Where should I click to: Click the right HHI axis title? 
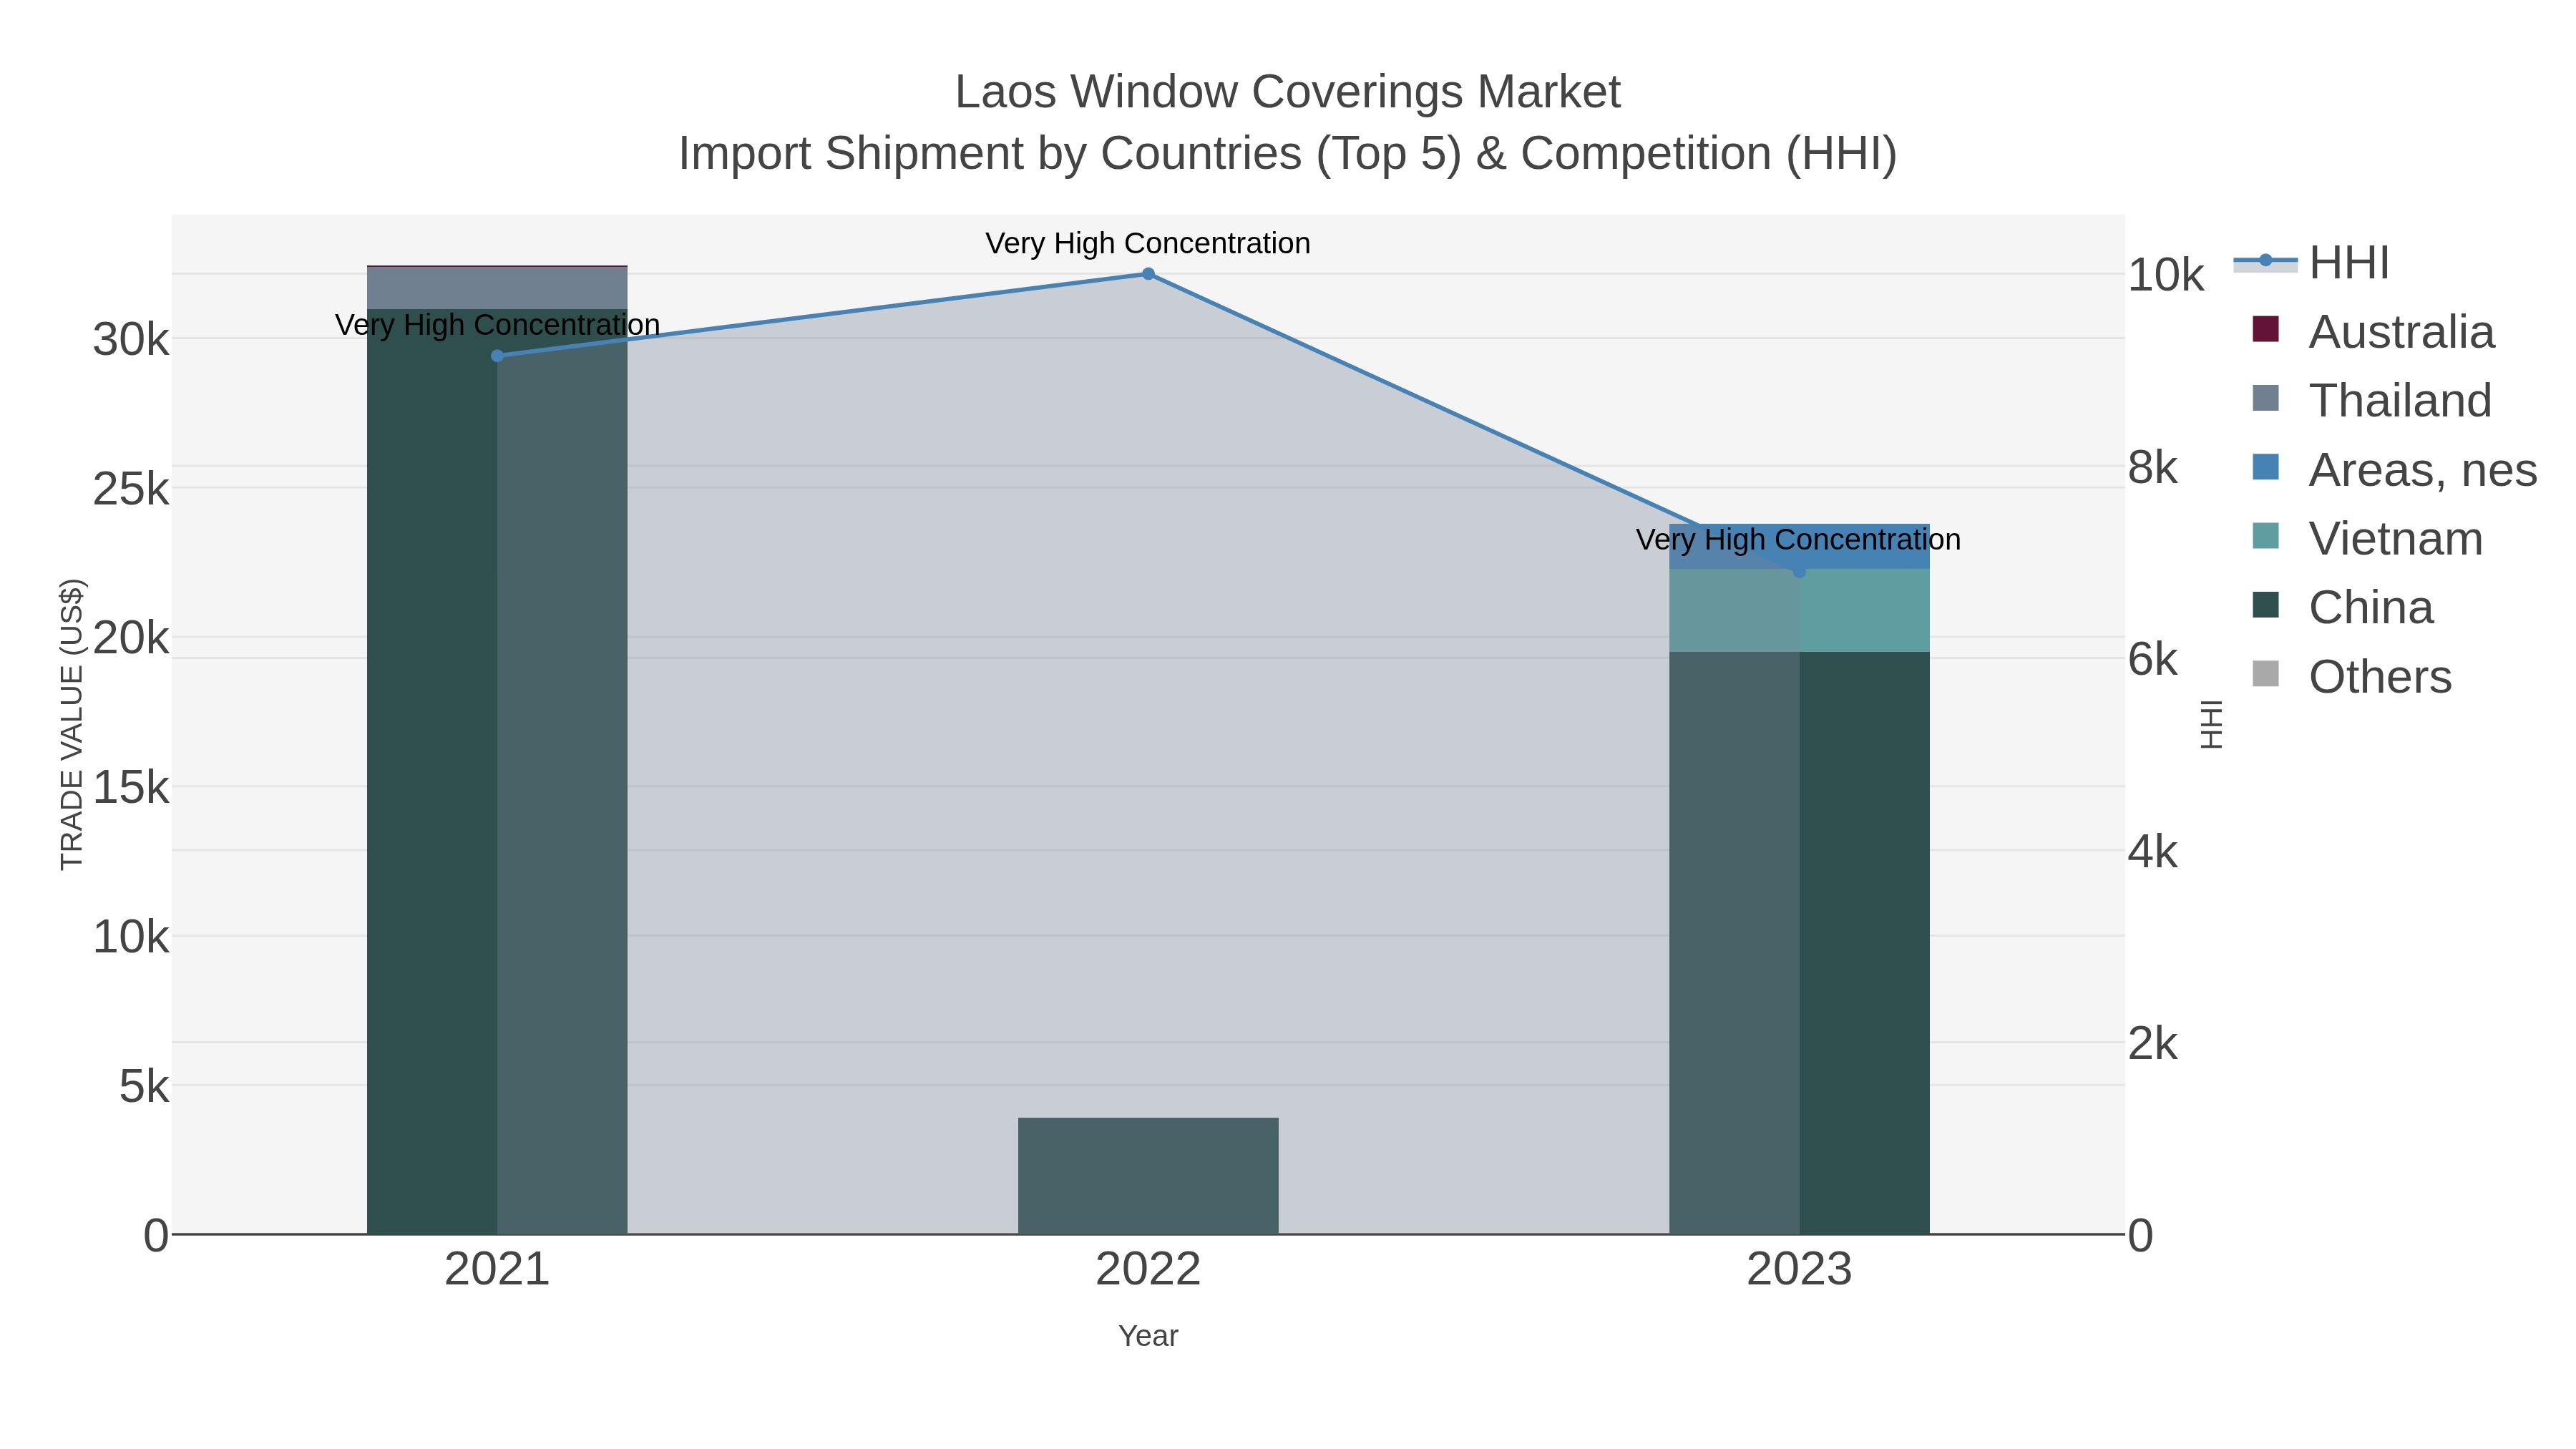[x=2211, y=724]
